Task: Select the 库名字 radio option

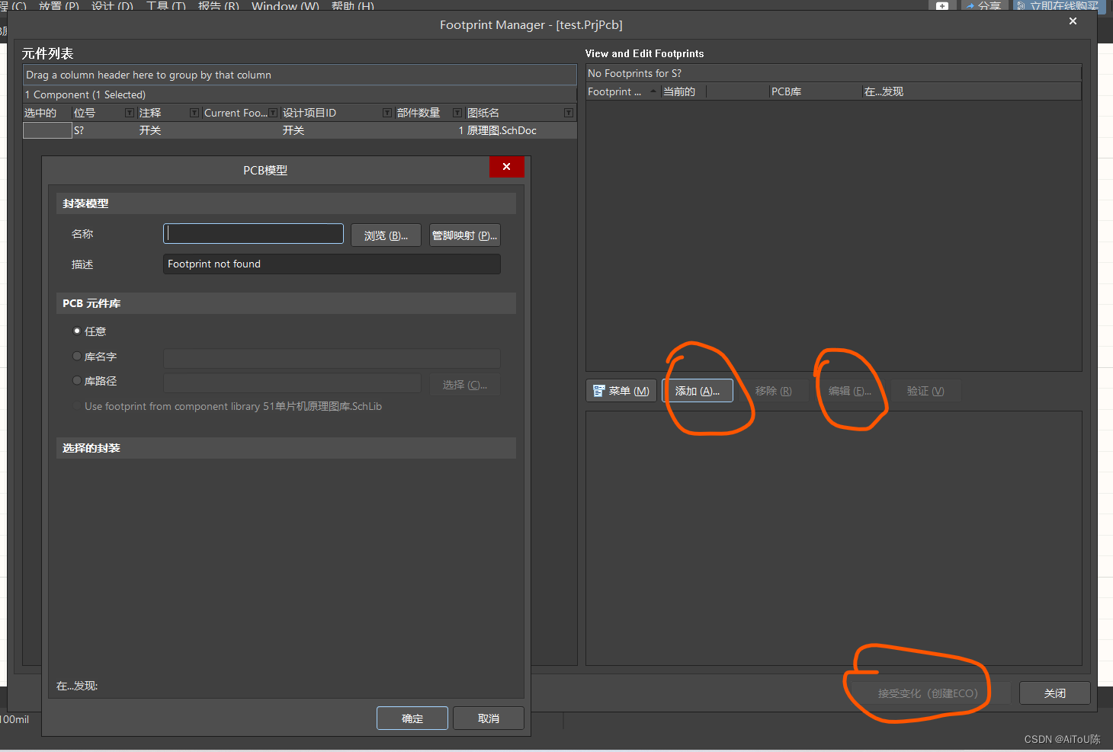Action: [x=77, y=356]
